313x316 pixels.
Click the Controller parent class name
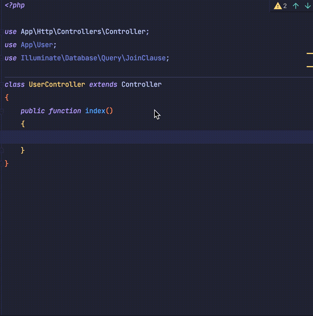[x=141, y=84]
